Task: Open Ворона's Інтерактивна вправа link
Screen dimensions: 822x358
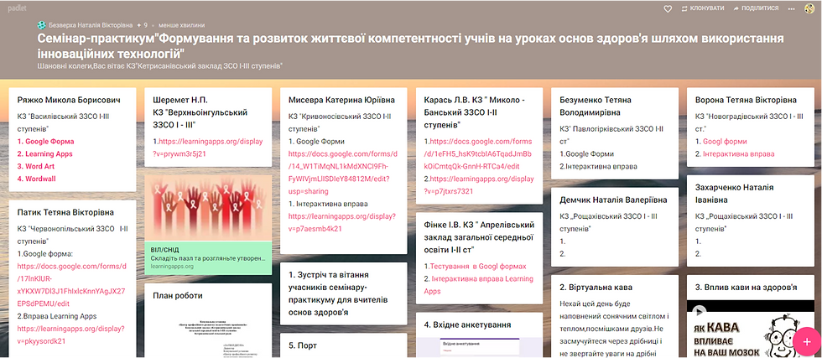Action: pyautogui.click(x=738, y=153)
